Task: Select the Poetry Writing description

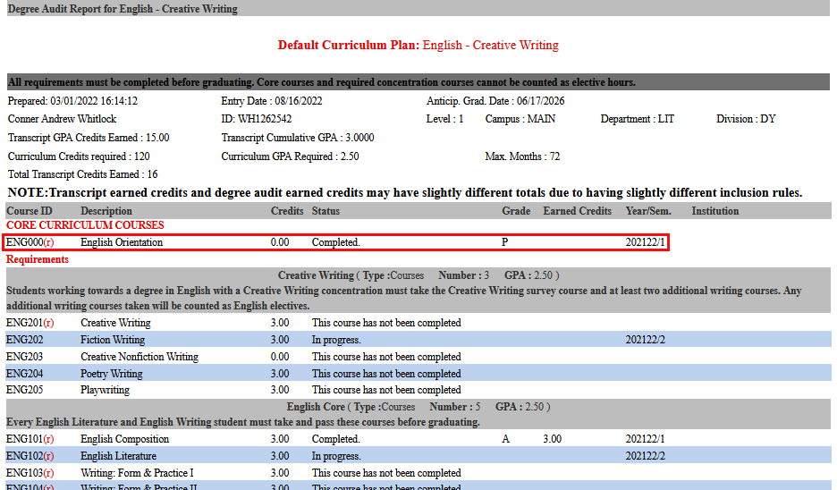Action: (112, 374)
